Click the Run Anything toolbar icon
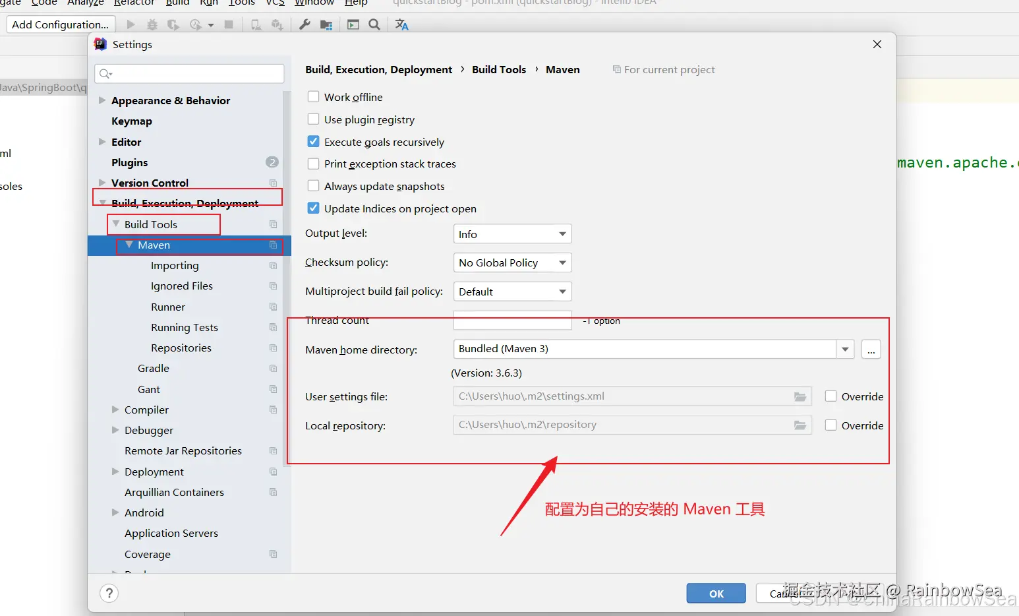Viewport: 1019px width, 616px height. [353, 24]
